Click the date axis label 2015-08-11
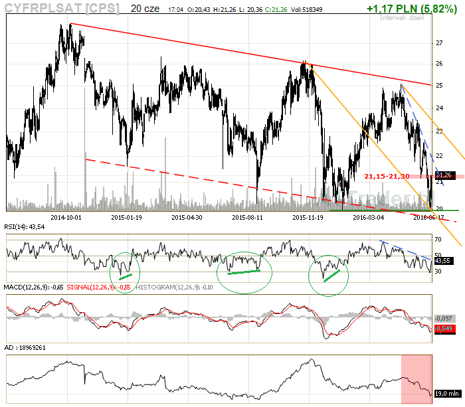This screenshot has height=407, width=465. 247,217
